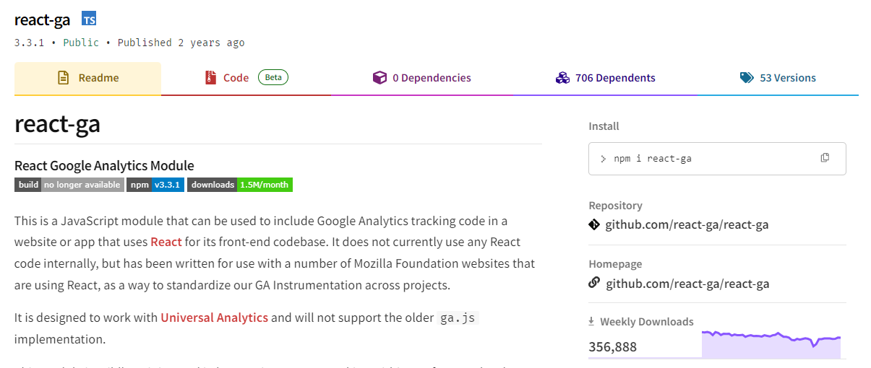Click the ga.js inline code text
Viewport: 871px width, 368px height.
[458, 317]
